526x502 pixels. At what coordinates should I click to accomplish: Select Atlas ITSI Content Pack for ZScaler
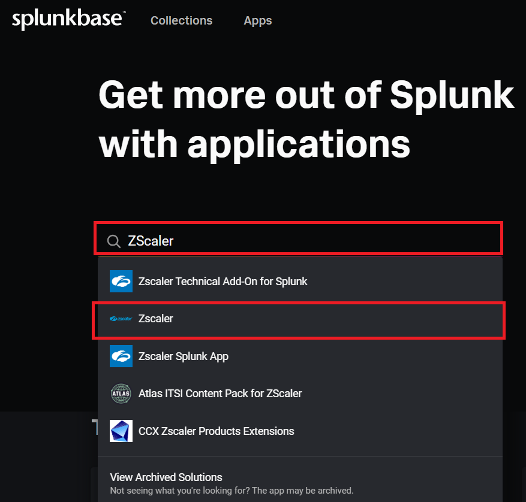(220, 394)
